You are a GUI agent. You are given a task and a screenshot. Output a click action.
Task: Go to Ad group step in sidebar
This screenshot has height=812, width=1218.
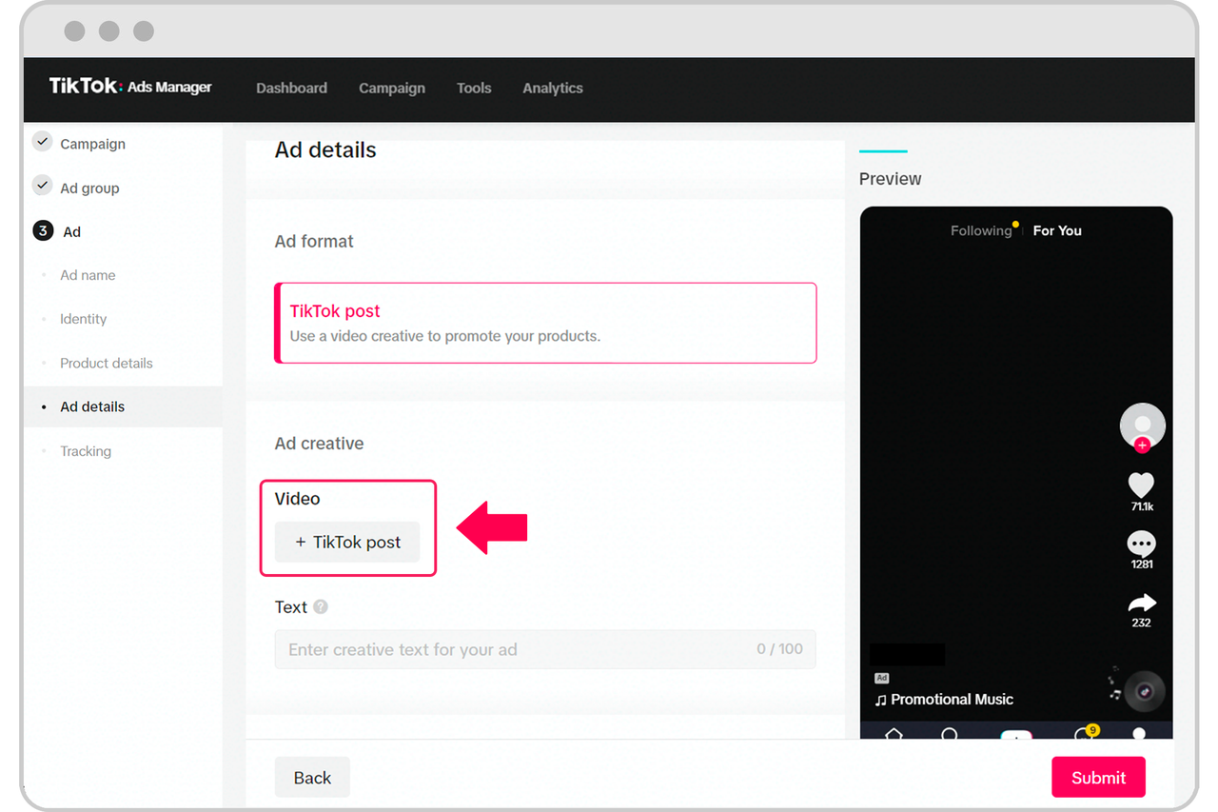pyautogui.click(x=89, y=188)
